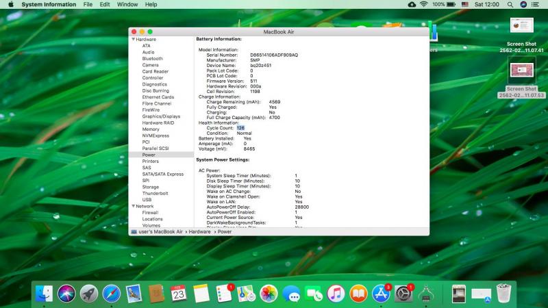Select Camera in the sidebar
The height and width of the screenshot is (308, 548).
pyautogui.click(x=150, y=65)
